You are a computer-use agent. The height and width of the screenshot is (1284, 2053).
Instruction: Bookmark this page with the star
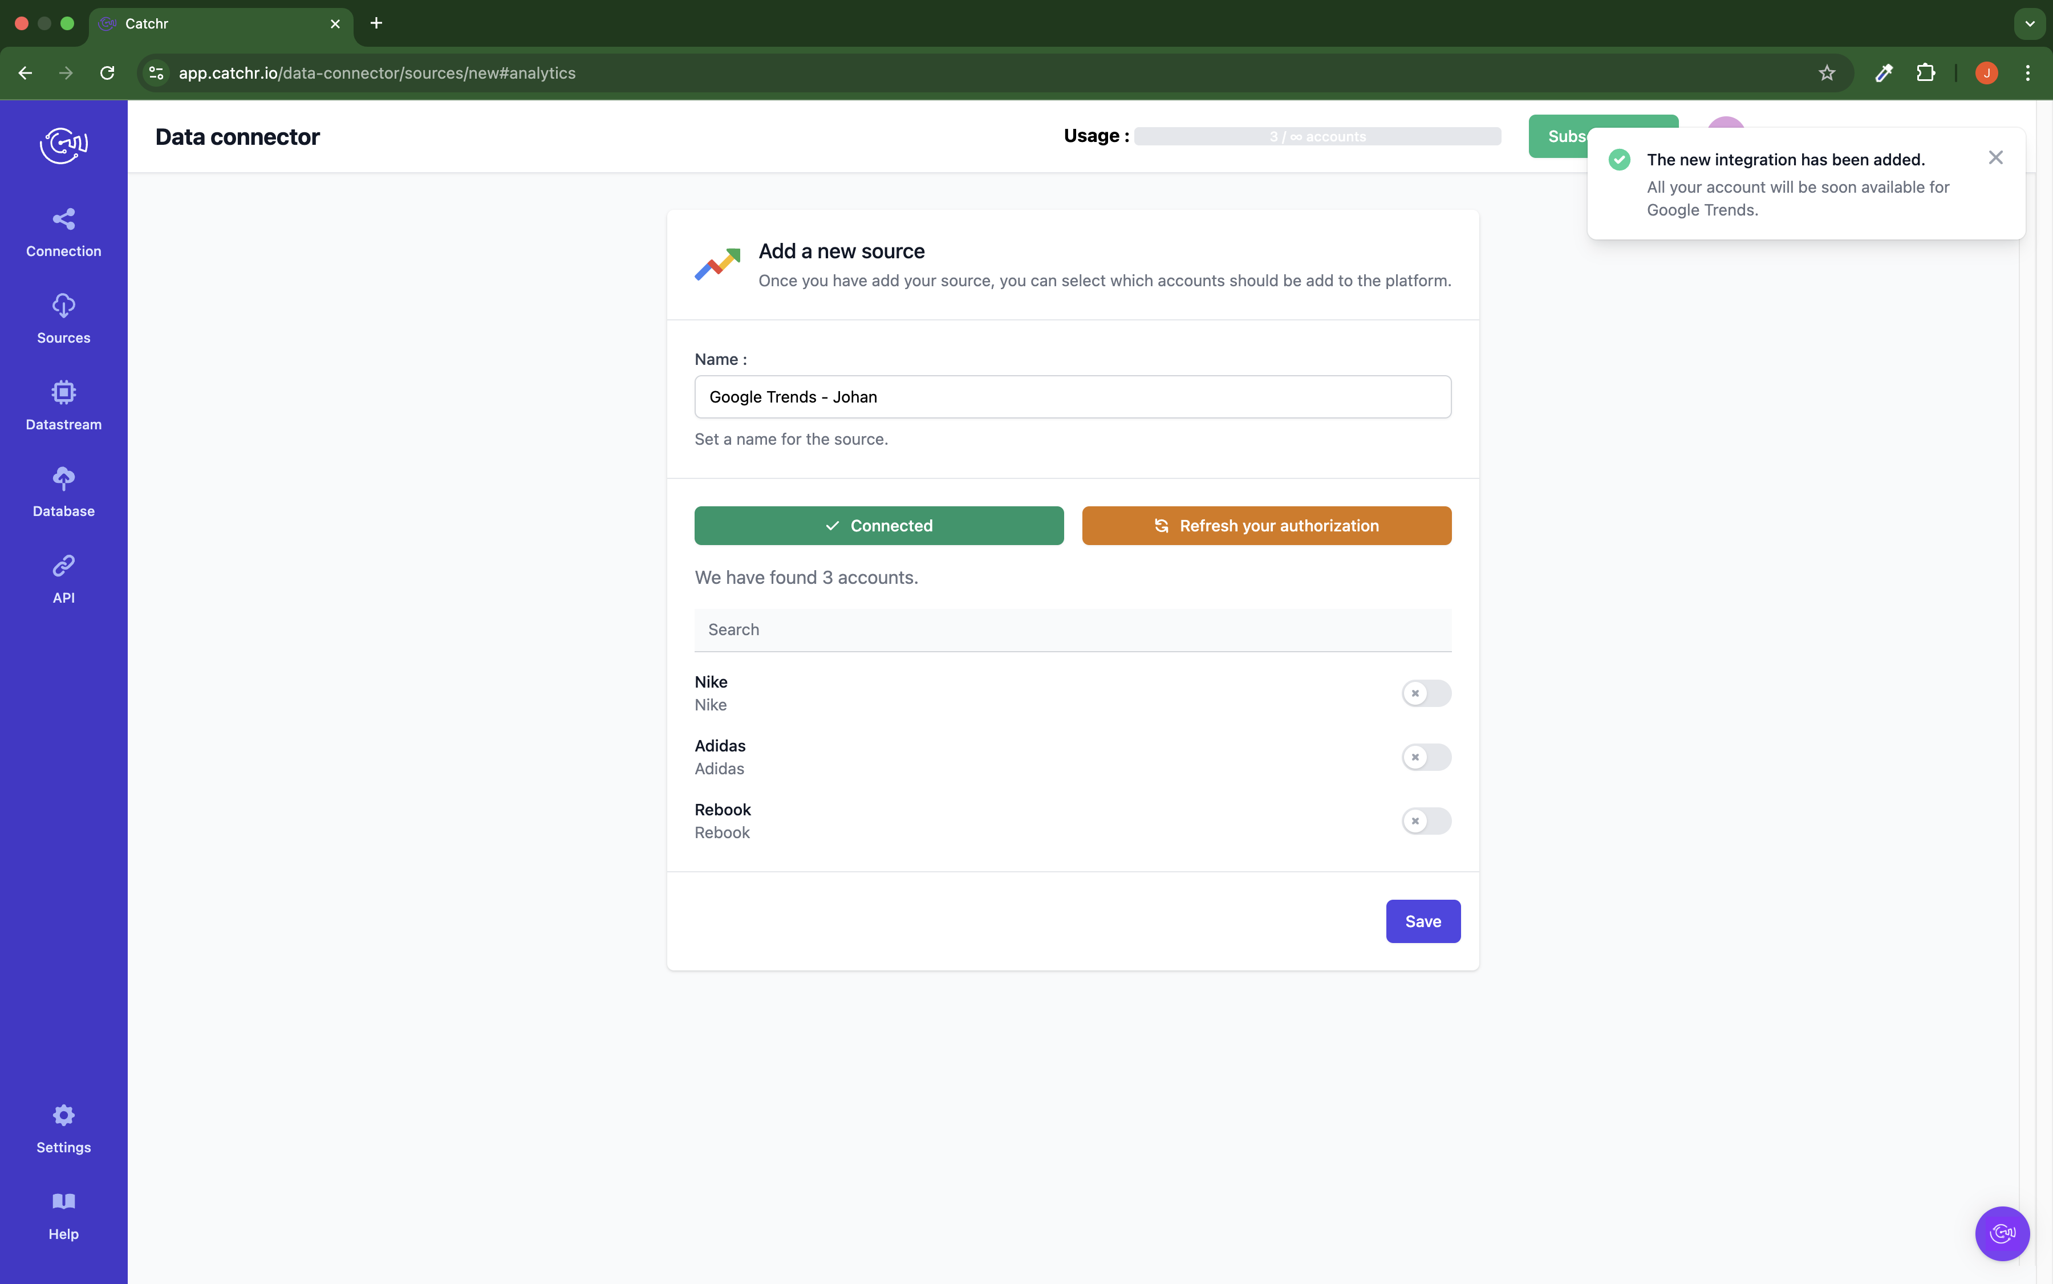point(1826,73)
